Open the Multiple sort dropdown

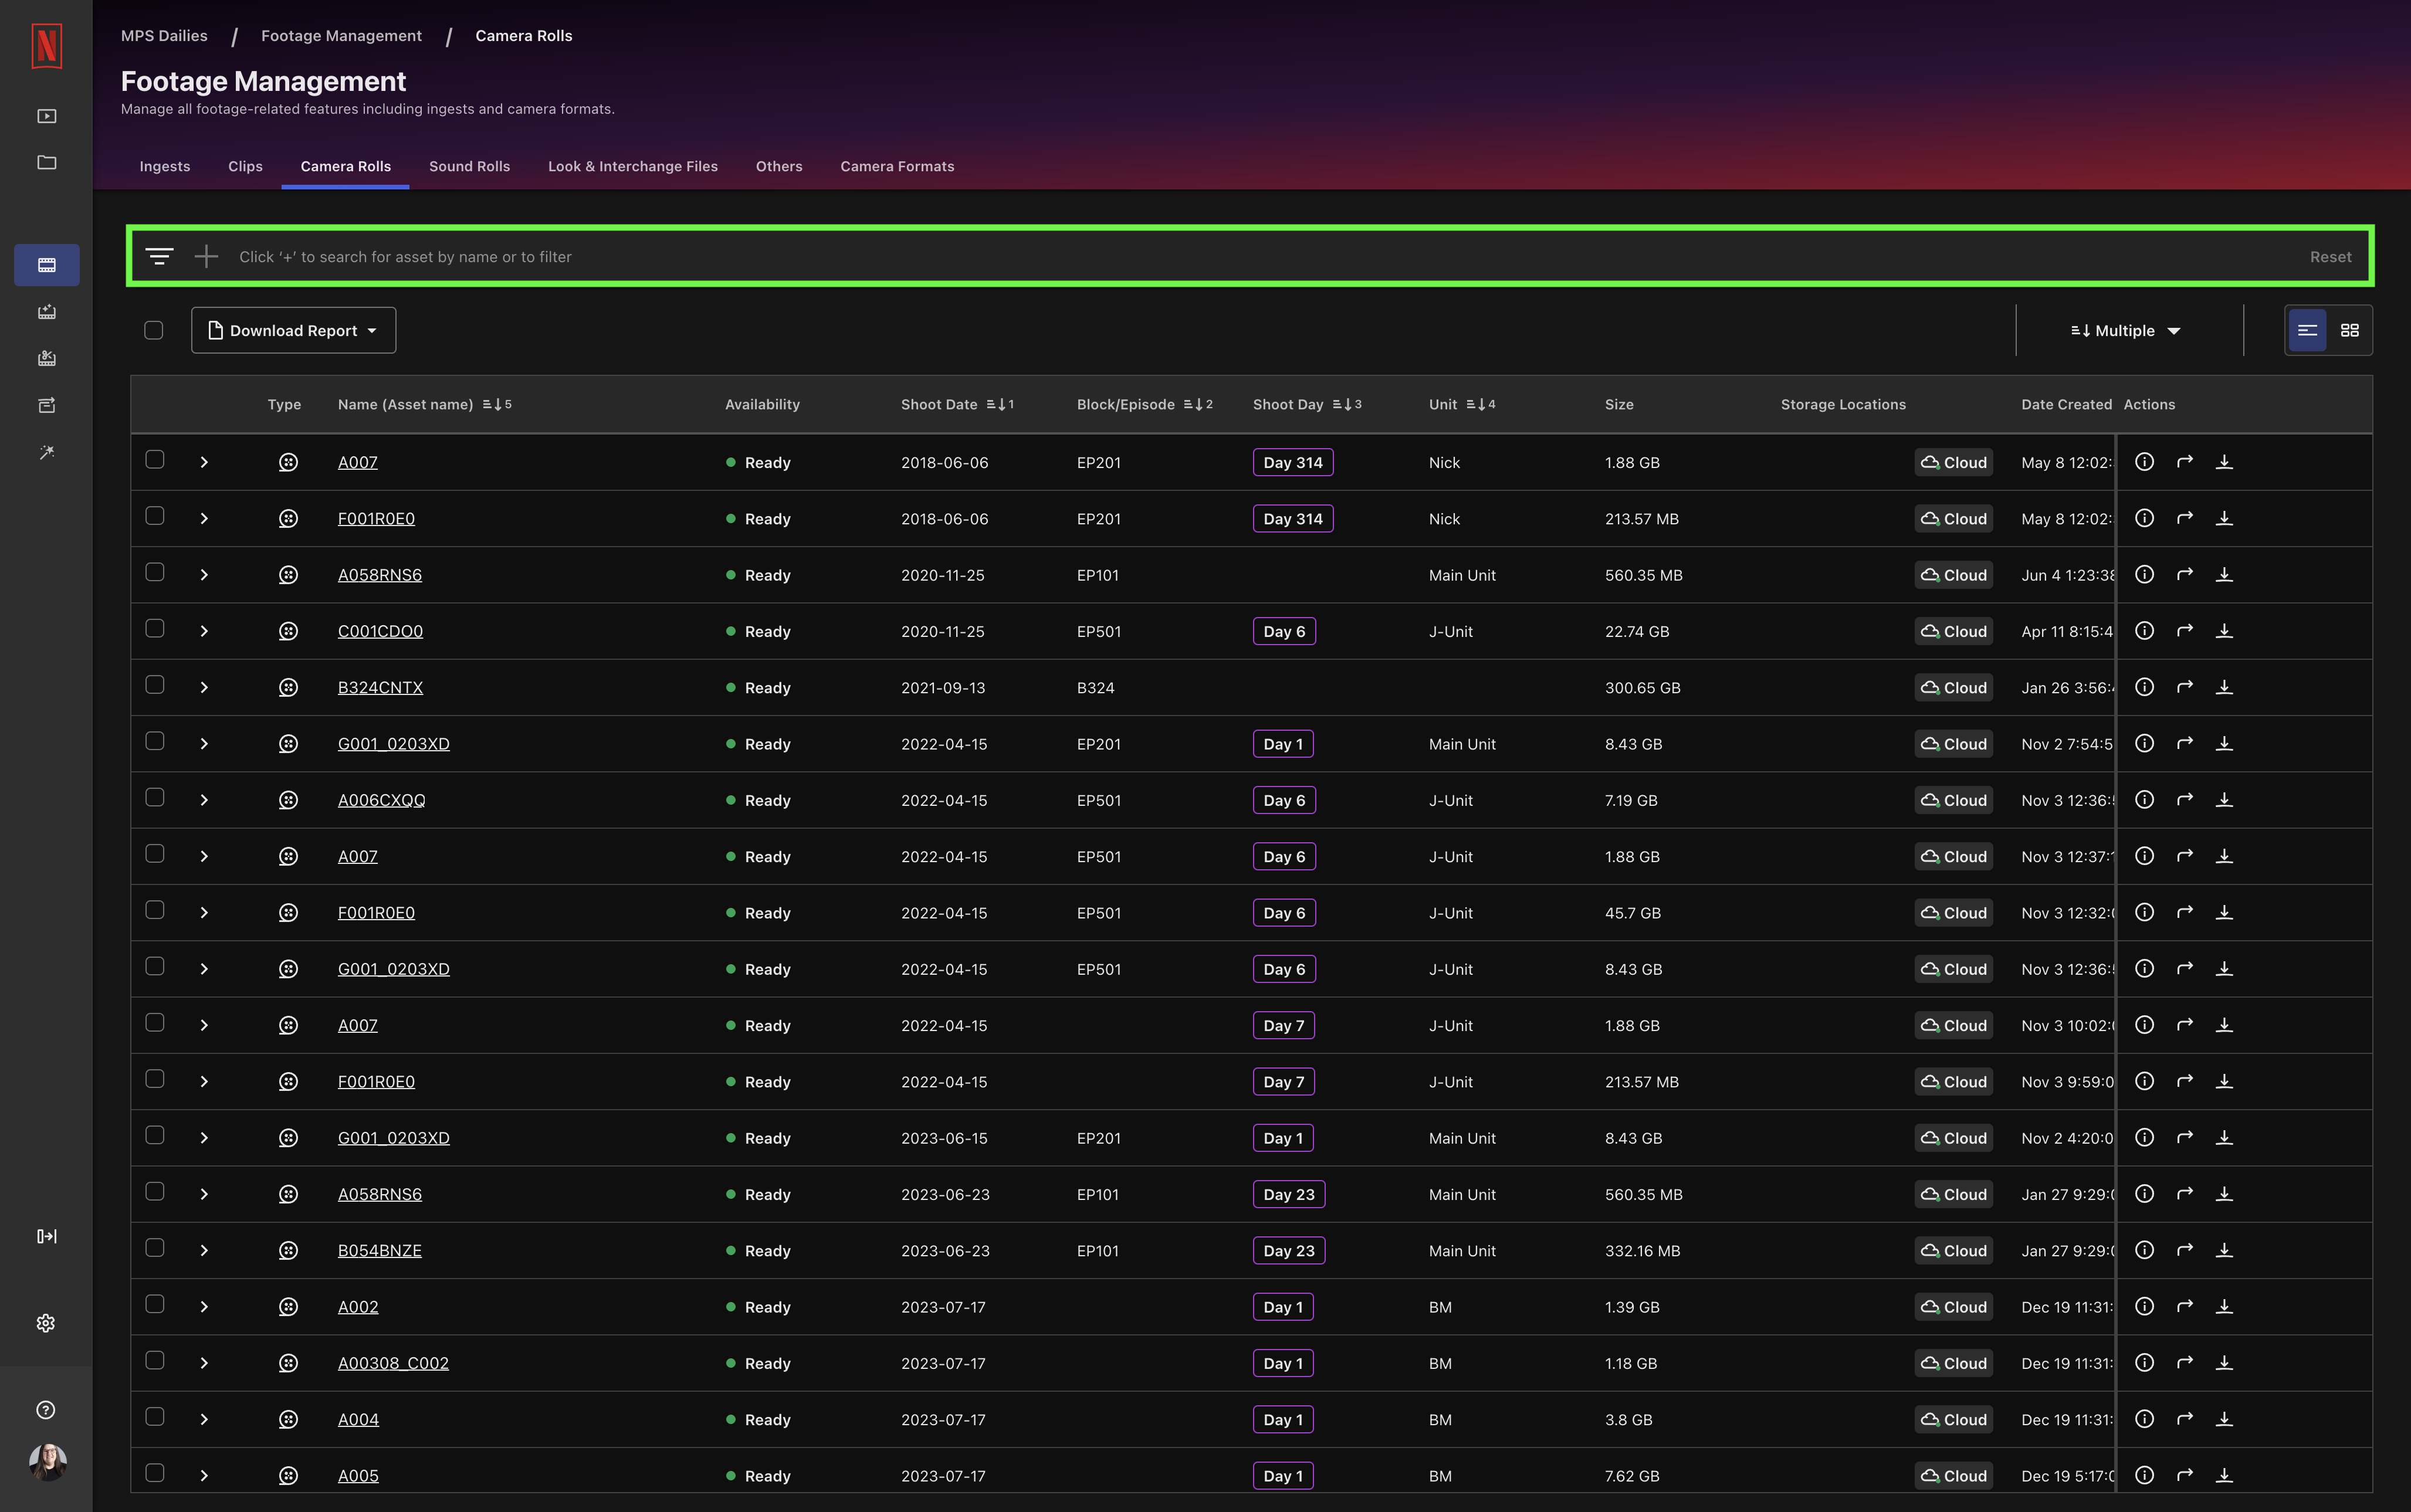[2124, 330]
